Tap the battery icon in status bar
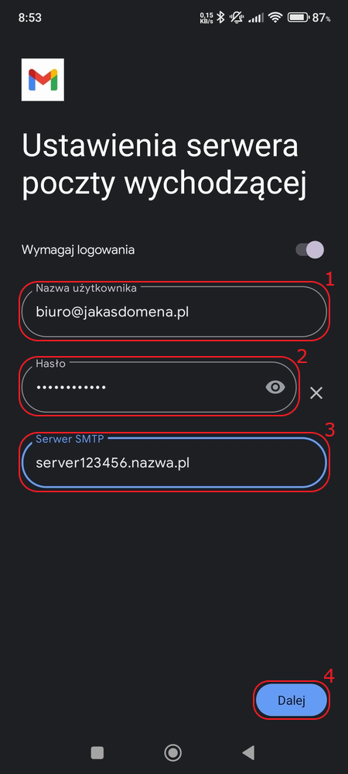The width and height of the screenshot is (348, 774). pos(298,18)
